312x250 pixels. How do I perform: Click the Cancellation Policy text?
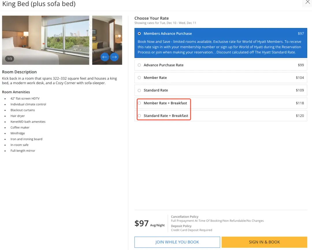(185, 216)
